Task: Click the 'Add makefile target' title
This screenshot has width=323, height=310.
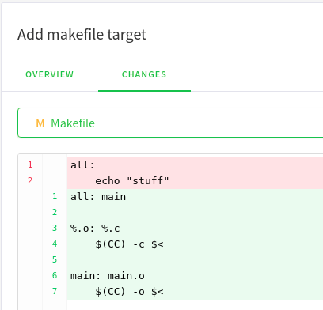Action: pos(82,35)
